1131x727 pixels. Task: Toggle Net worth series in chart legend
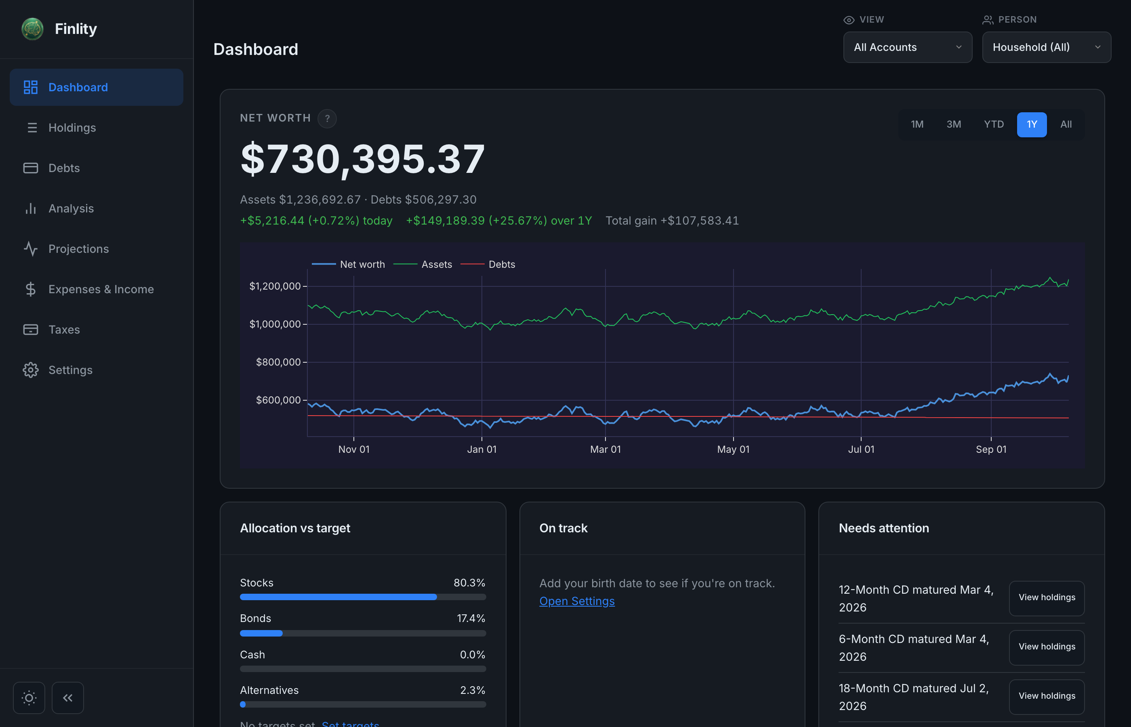348,265
